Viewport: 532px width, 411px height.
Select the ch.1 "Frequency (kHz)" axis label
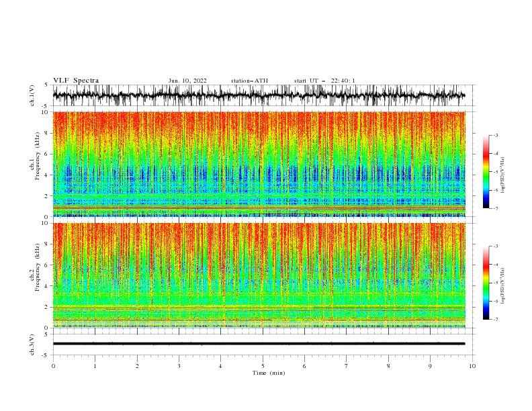[x=38, y=154]
